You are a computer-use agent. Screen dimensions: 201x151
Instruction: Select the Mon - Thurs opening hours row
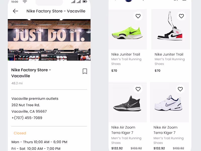[x=39, y=142]
